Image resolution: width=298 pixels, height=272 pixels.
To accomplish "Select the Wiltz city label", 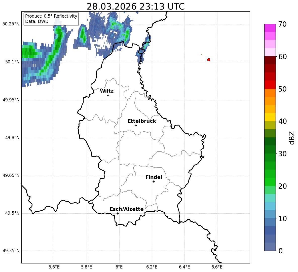I will [107, 91].
